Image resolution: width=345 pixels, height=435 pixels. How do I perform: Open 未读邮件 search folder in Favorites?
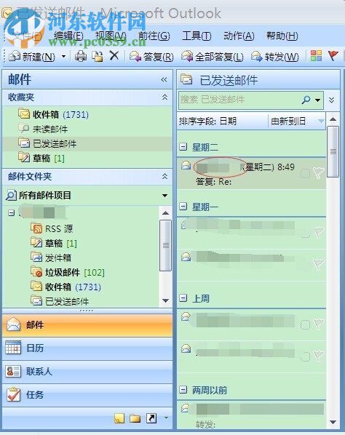click(43, 129)
